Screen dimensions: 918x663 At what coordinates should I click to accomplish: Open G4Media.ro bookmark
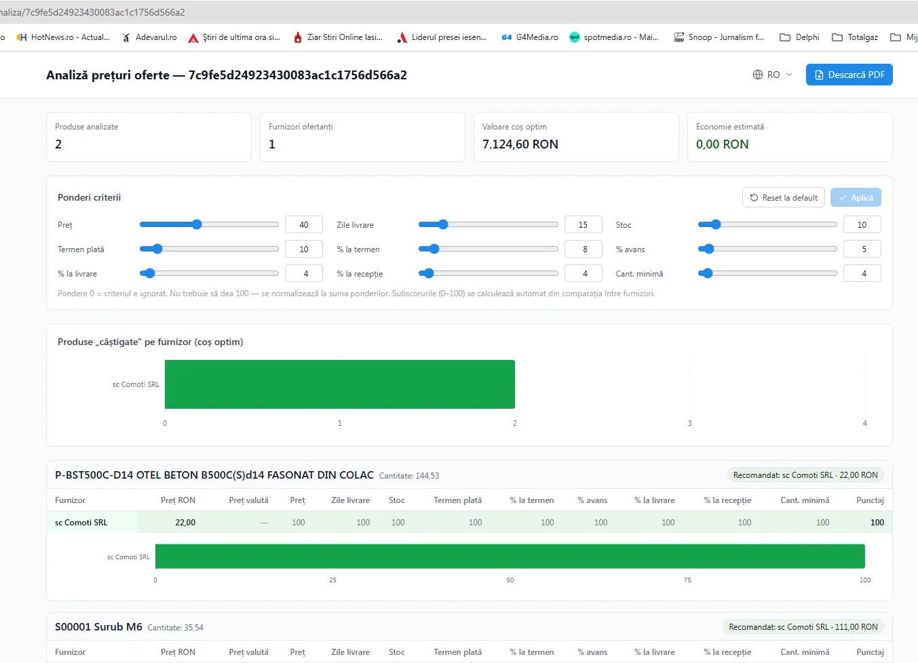pyautogui.click(x=529, y=37)
